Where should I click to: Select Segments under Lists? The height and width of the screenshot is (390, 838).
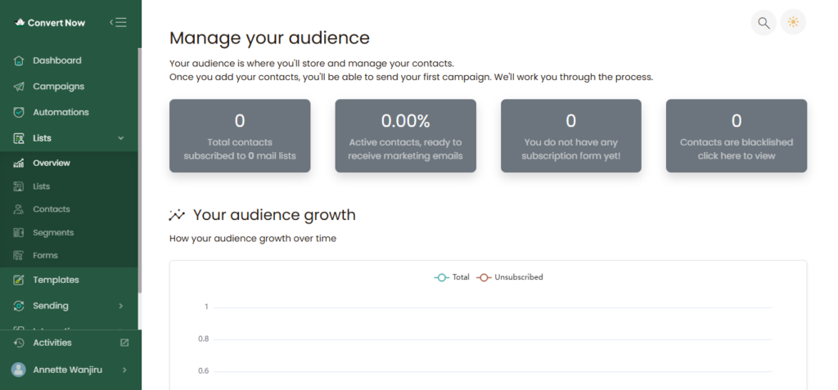(53, 232)
